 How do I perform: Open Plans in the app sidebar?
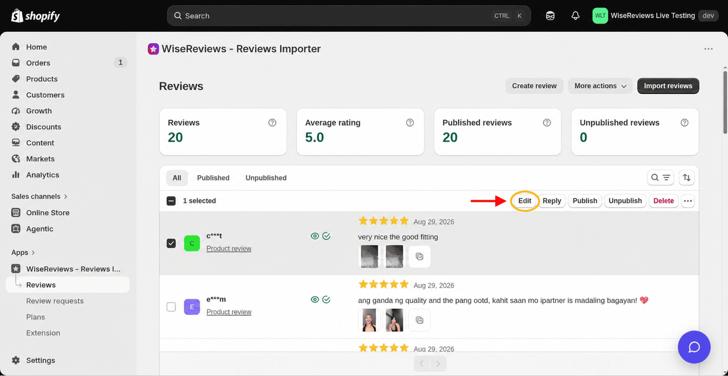tap(35, 317)
